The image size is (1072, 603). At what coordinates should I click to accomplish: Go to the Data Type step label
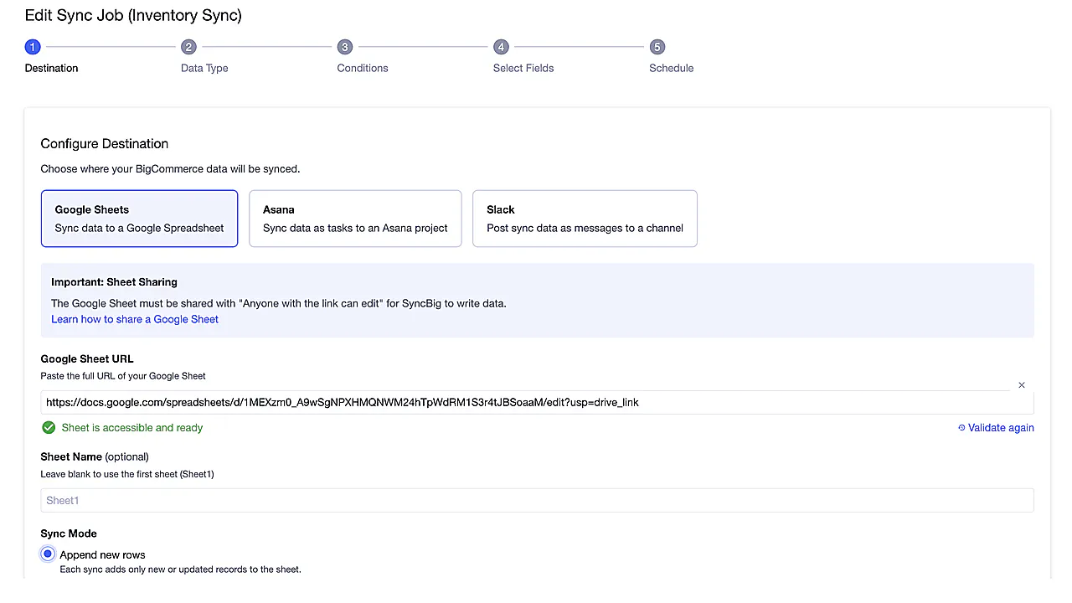[204, 68]
